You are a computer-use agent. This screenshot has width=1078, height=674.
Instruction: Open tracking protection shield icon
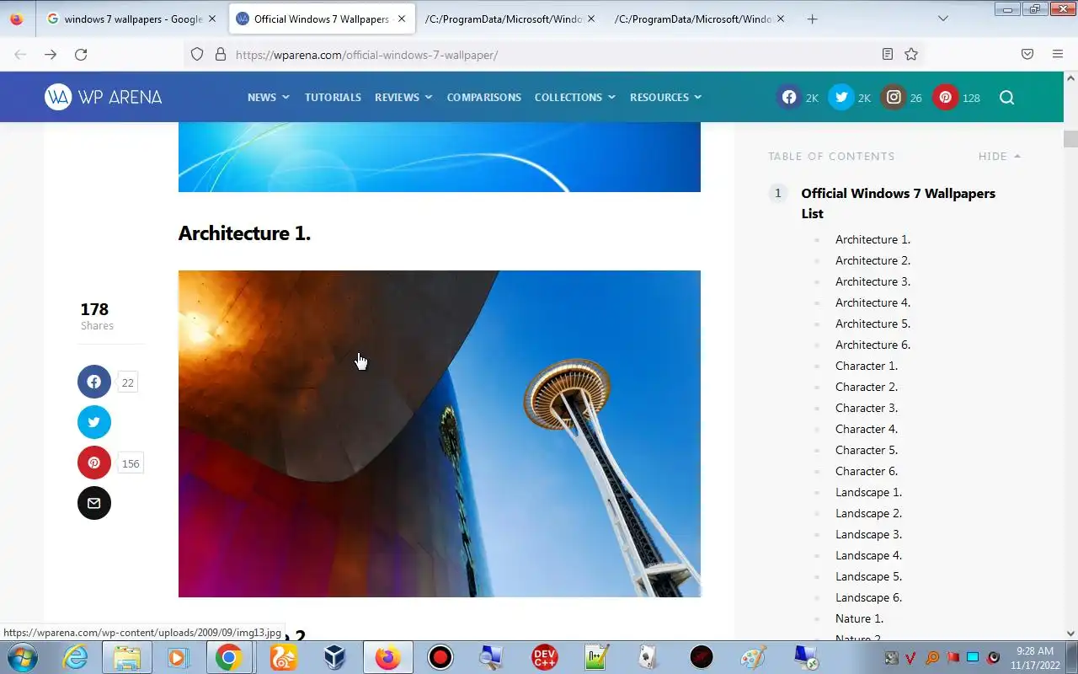pos(197,54)
